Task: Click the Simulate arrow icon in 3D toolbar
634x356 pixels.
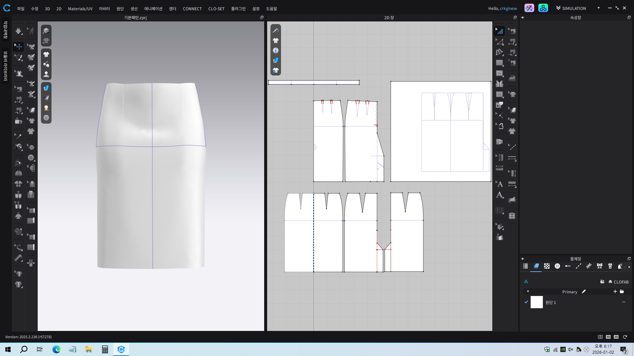Action: [18, 31]
